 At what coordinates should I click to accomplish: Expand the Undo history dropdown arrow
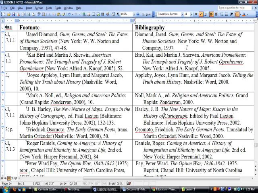pos(73,14)
